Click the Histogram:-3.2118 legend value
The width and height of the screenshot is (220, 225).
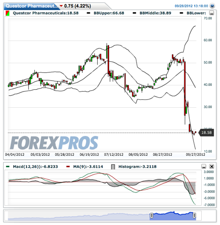tap(137, 167)
